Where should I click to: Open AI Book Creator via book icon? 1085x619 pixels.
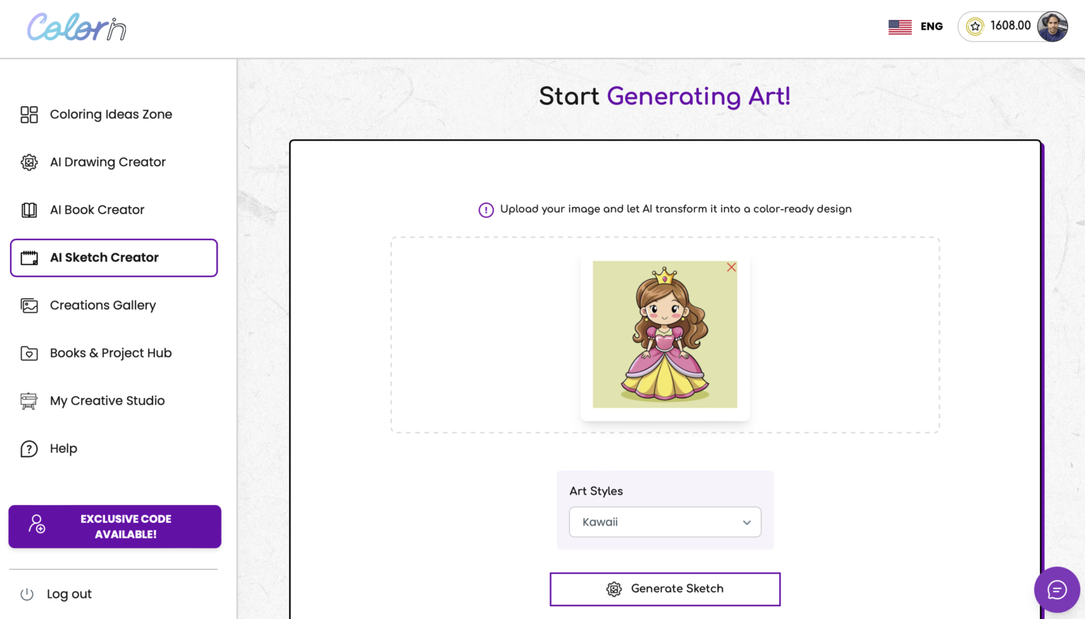(29, 209)
